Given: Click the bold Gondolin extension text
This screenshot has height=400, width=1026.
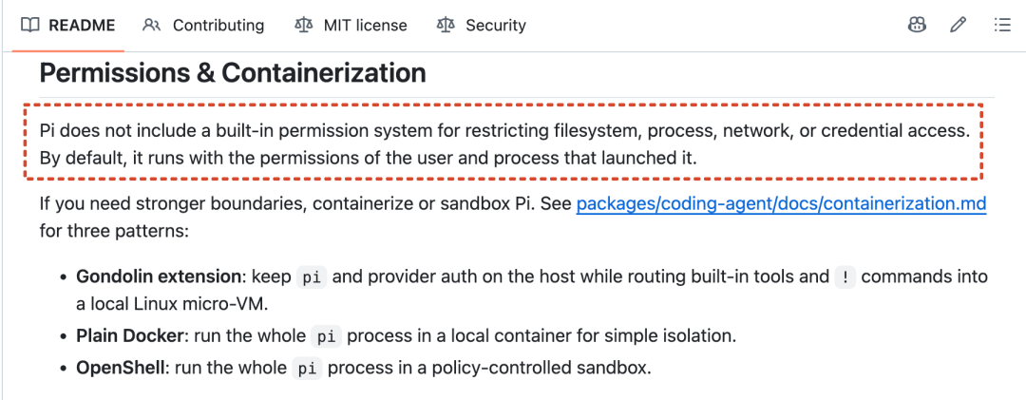Looking at the screenshot, I should [x=159, y=276].
